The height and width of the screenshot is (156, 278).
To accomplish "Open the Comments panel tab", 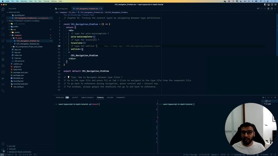I will point(120,97).
